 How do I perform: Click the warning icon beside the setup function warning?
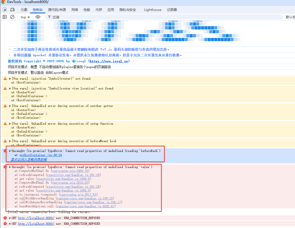coord(5,124)
